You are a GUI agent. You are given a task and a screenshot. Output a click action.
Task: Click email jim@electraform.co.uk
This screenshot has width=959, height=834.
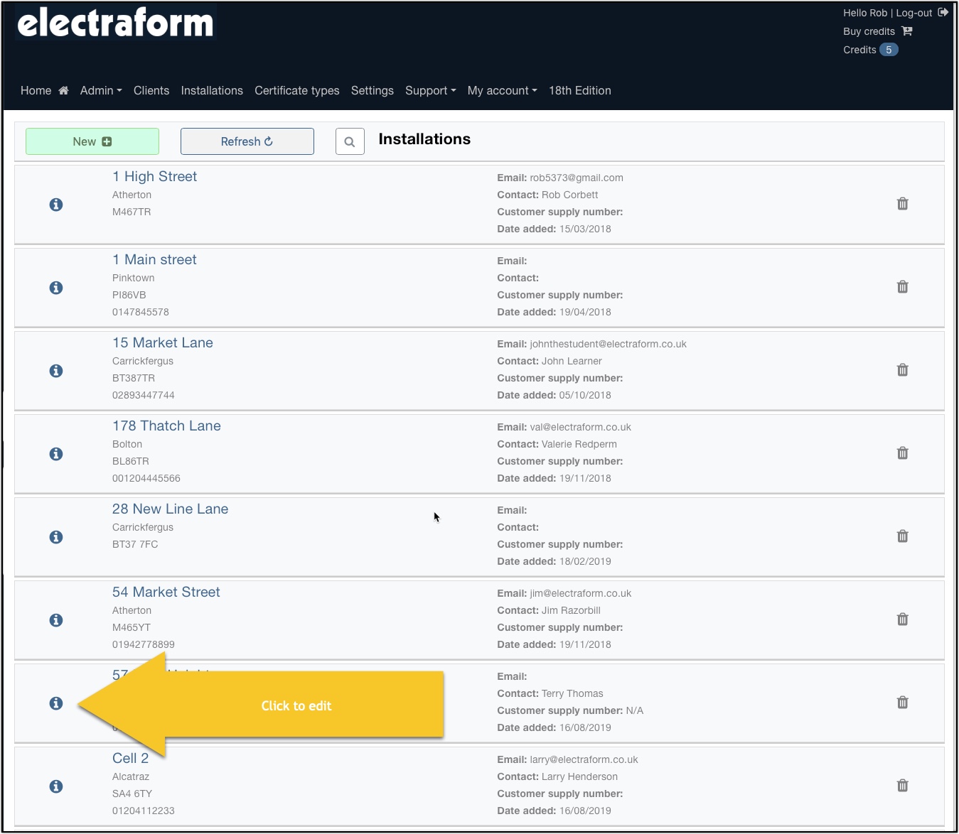[580, 593]
